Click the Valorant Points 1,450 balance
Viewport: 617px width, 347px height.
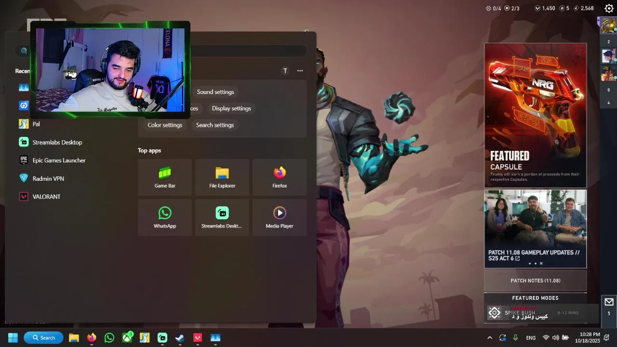coord(545,8)
